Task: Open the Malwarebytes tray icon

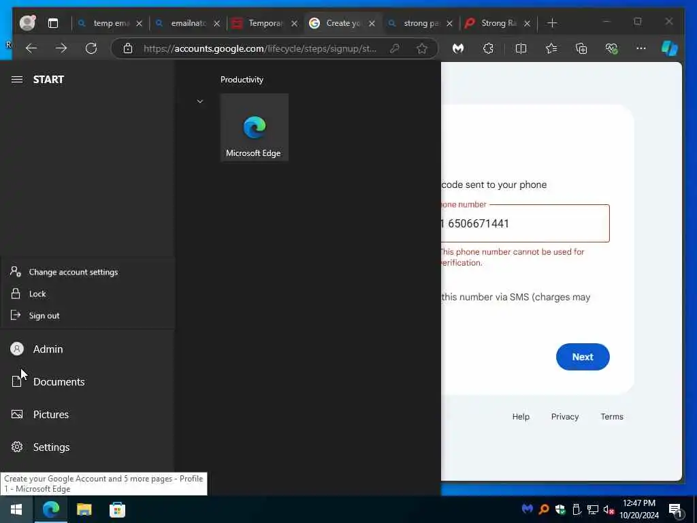Action: coord(528,509)
